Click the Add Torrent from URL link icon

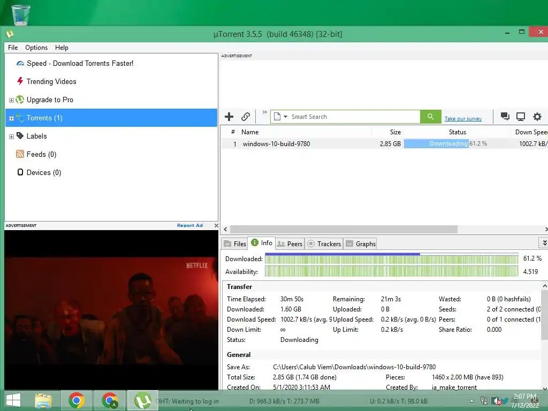point(246,117)
